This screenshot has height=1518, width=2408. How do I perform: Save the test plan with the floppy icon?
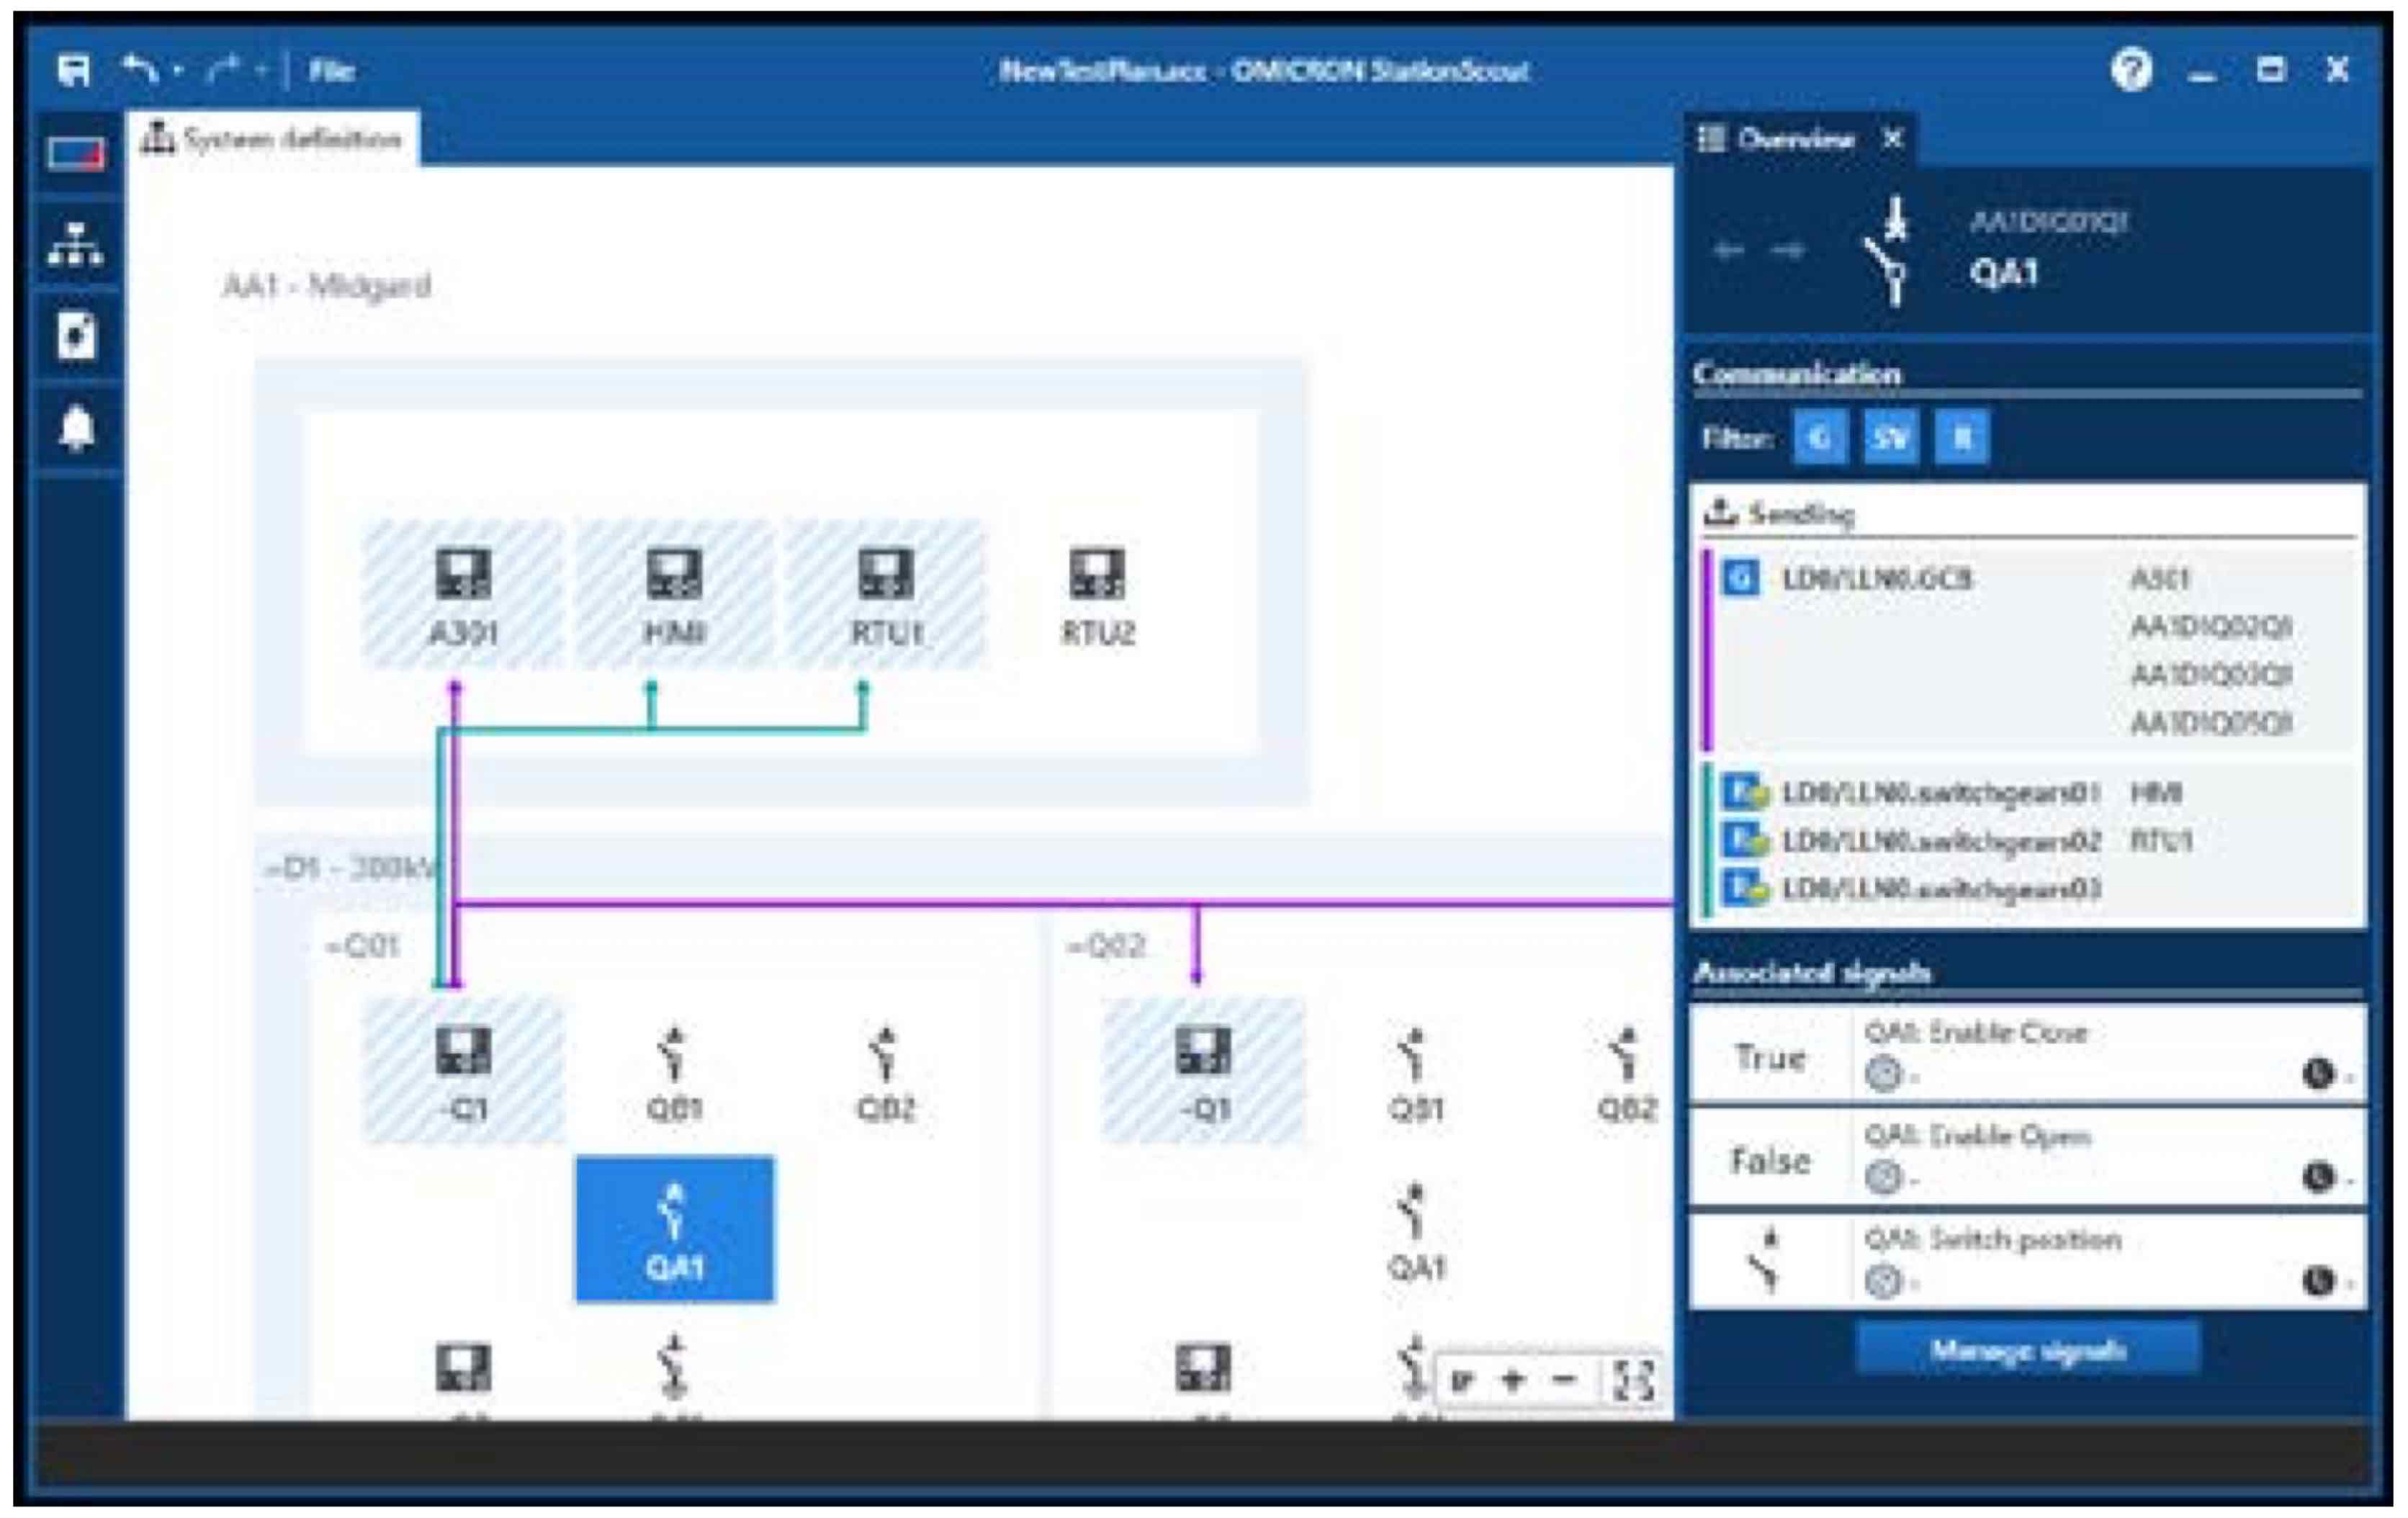(74, 70)
